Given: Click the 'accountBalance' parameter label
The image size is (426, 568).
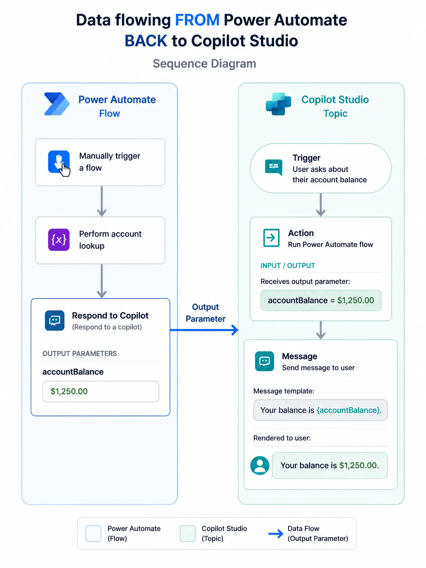Looking at the screenshot, I should pos(73,372).
